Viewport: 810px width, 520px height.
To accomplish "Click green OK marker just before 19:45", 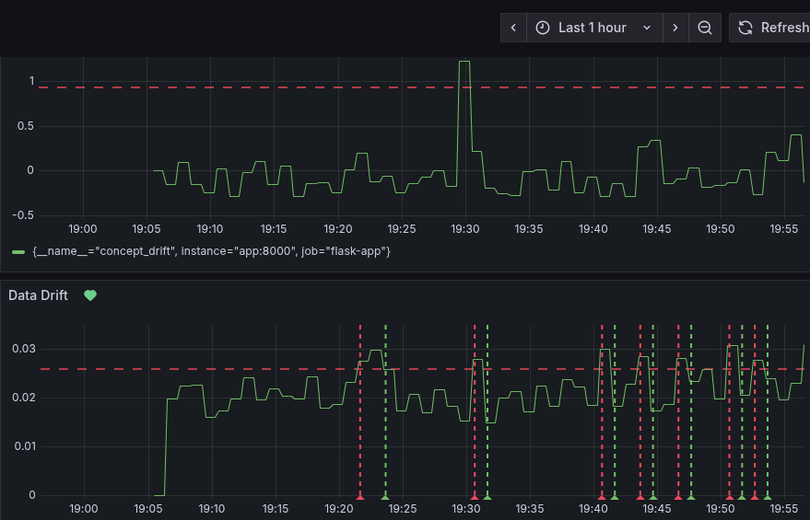I will 652,497.
